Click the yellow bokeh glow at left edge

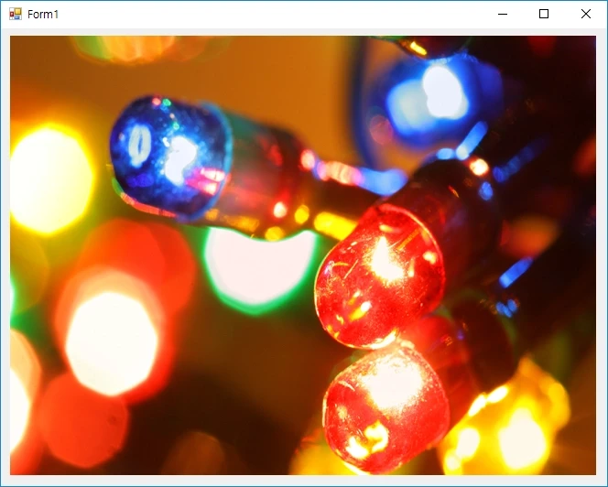(x=48, y=179)
